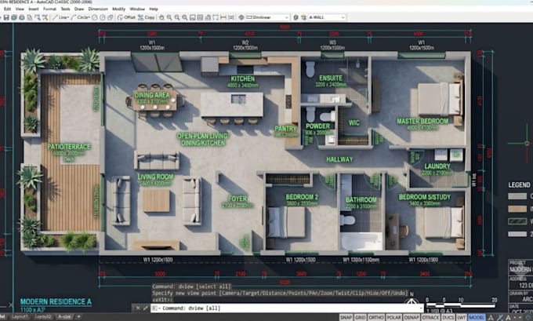The image size is (533, 321).
Task: Click the dimension style icon beside the style dropdown
Action: (241, 17)
